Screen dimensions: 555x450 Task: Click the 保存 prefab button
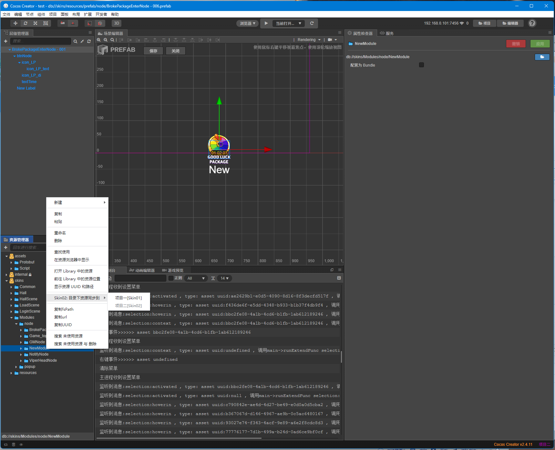[x=153, y=51]
